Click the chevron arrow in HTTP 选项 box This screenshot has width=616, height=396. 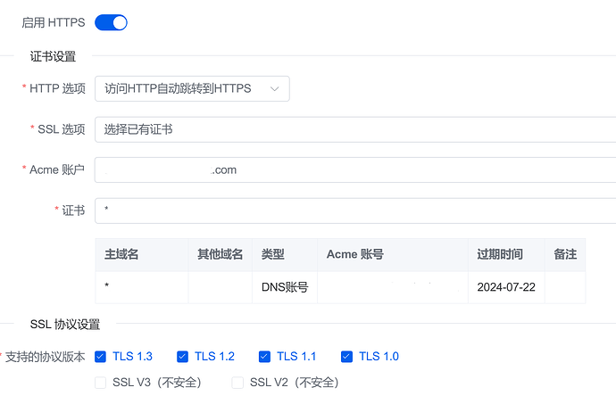tap(275, 88)
